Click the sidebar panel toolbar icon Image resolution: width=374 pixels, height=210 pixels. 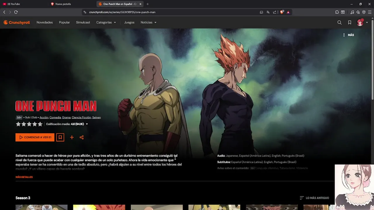coord(343,12)
